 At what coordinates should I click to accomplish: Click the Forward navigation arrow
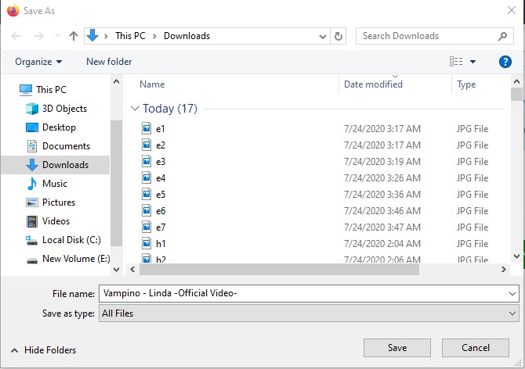coord(39,36)
